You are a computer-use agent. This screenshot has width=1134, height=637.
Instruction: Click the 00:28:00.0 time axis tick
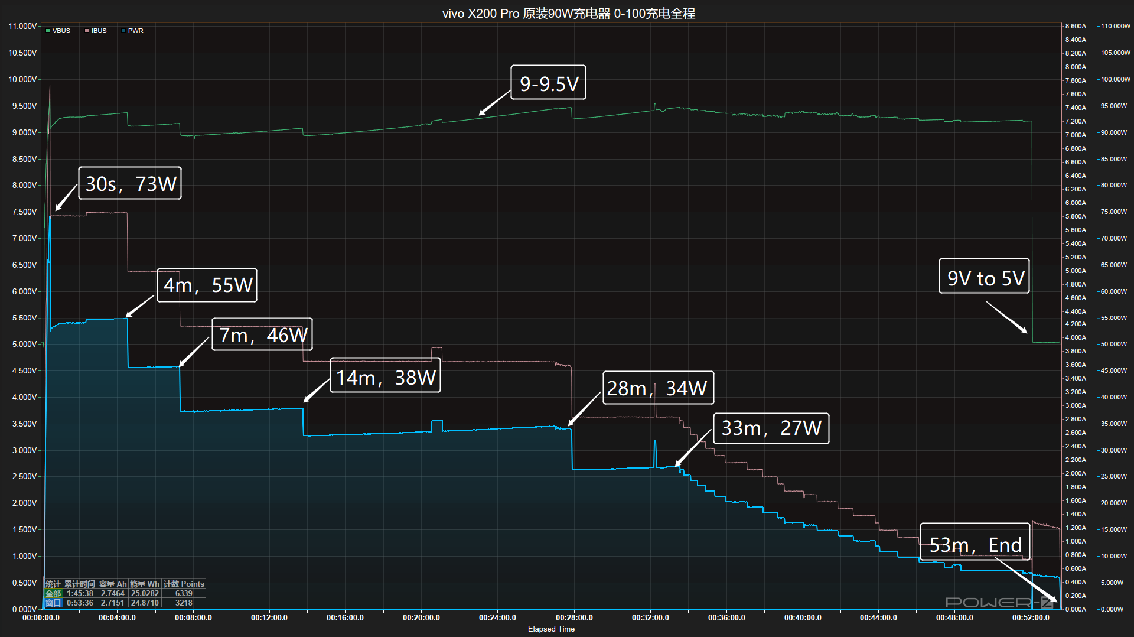coord(574,617)
